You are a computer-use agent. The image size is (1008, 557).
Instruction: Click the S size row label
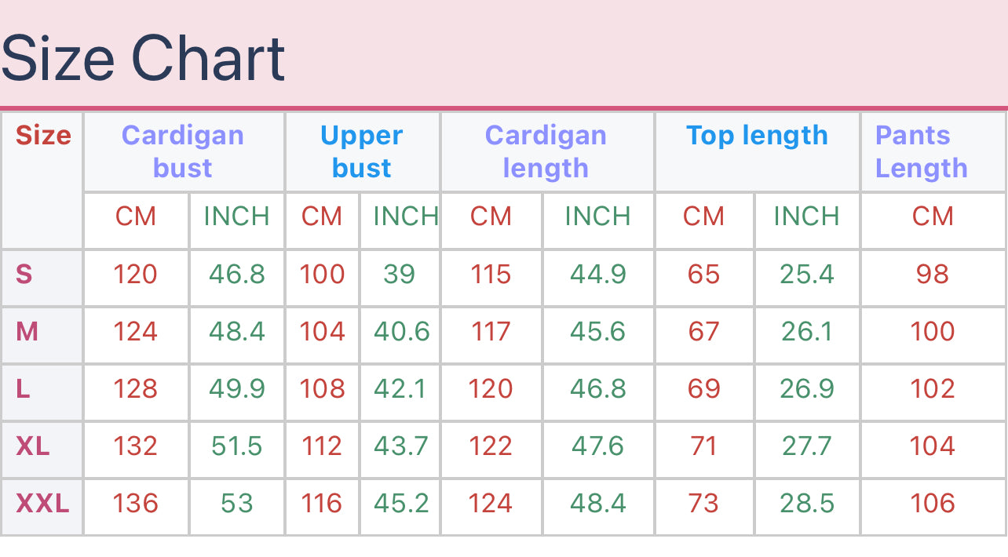24,275
